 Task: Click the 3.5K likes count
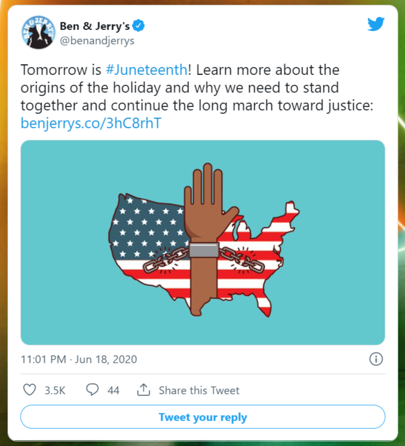click(55, 390)
